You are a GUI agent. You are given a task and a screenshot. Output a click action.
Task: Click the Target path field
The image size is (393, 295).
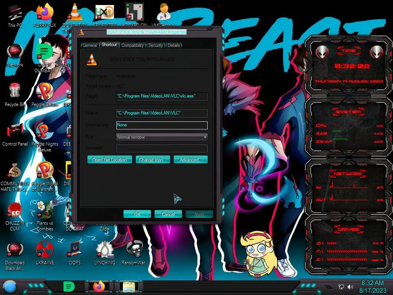pyautogui.click(x=162, y=96)
